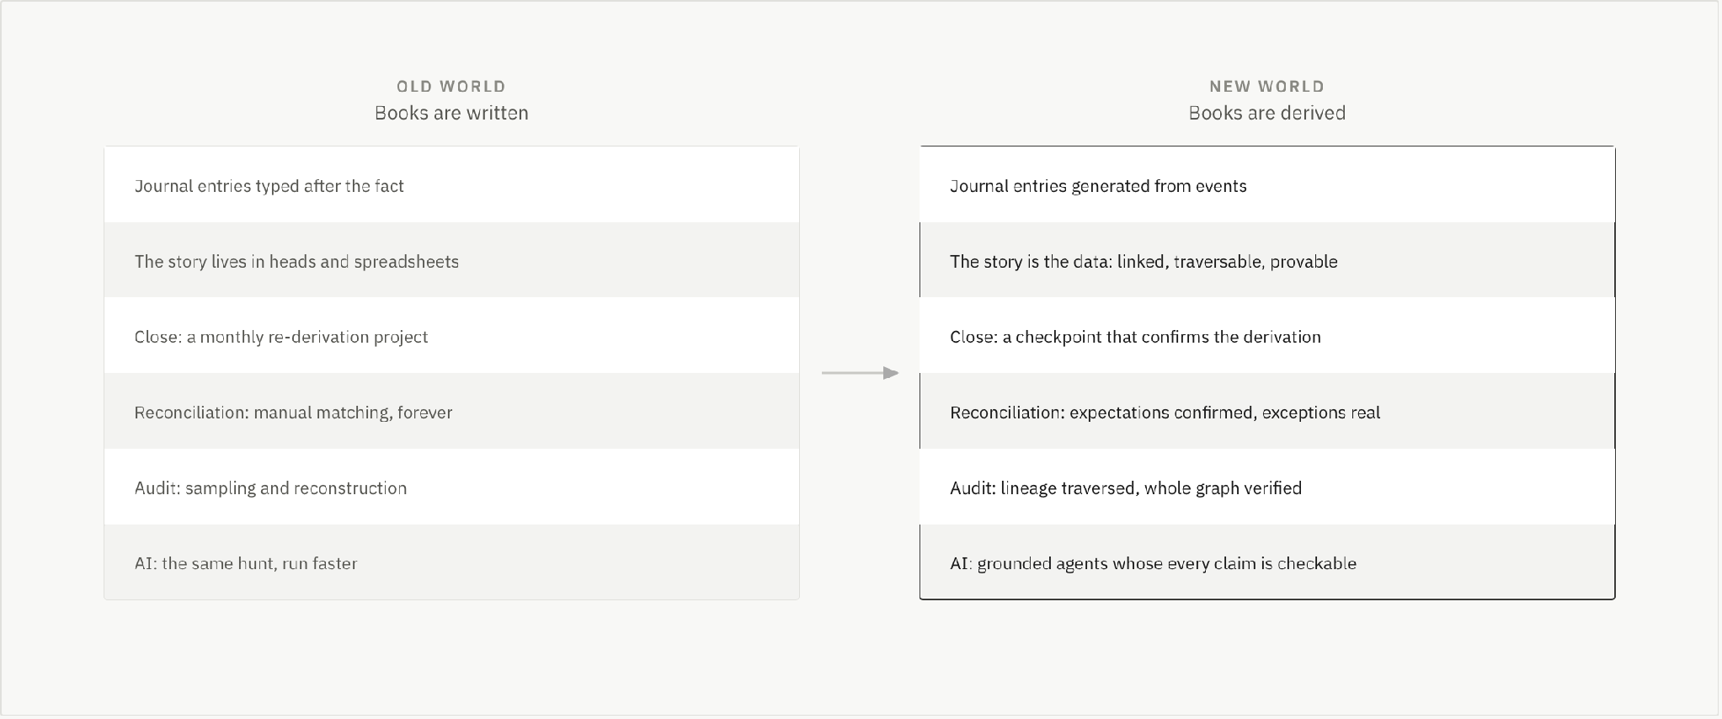Image resolution: width=1722 pixels, height=719 pixels.
Task: Click 'AI: grounded agents' row in new world
Action: [1267, 562]
